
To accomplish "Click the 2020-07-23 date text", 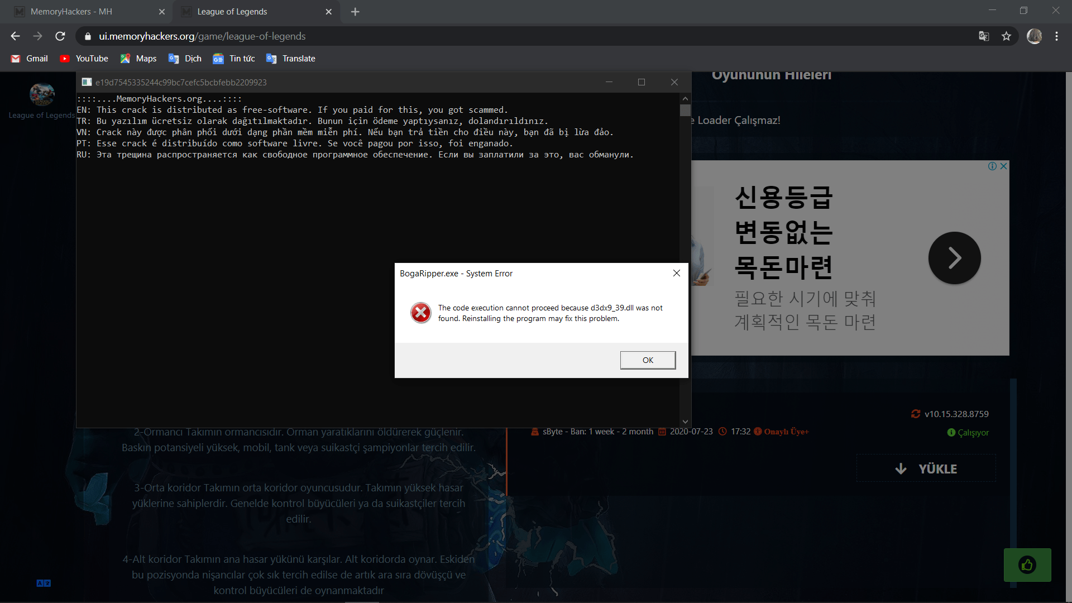I will [691, 432].
